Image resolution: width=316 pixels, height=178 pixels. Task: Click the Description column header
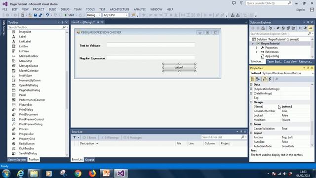click(x=87, y=143)
